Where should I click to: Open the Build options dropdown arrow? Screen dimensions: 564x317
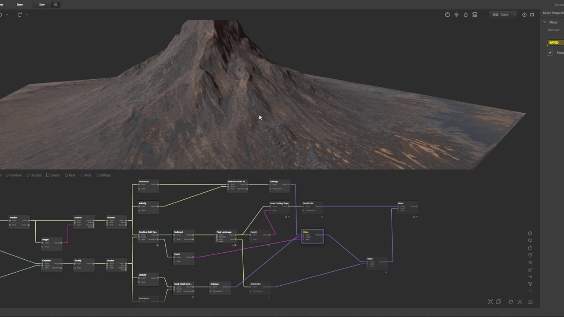tap(514, 15)
